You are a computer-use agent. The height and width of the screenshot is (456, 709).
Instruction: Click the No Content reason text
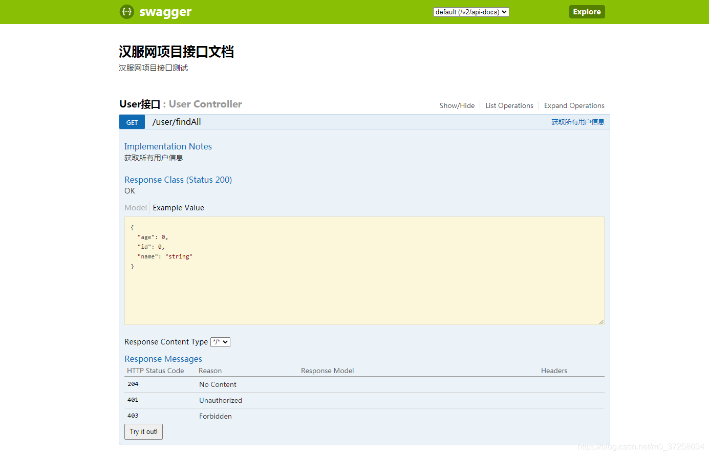tap(218, 384)
